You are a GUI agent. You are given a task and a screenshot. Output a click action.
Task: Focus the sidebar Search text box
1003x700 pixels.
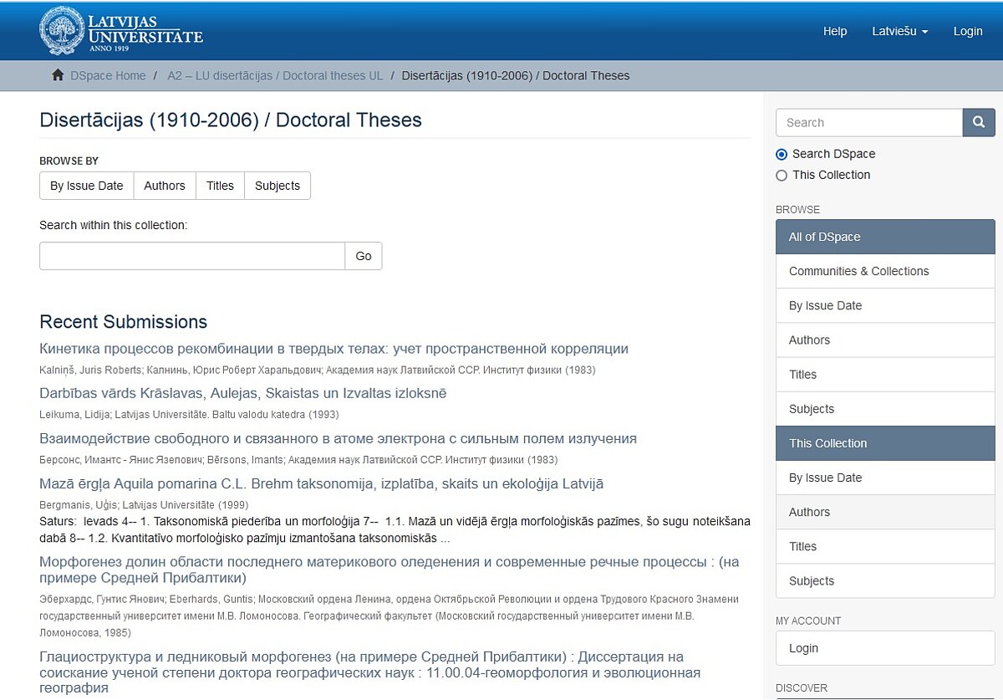coord(869,122)
